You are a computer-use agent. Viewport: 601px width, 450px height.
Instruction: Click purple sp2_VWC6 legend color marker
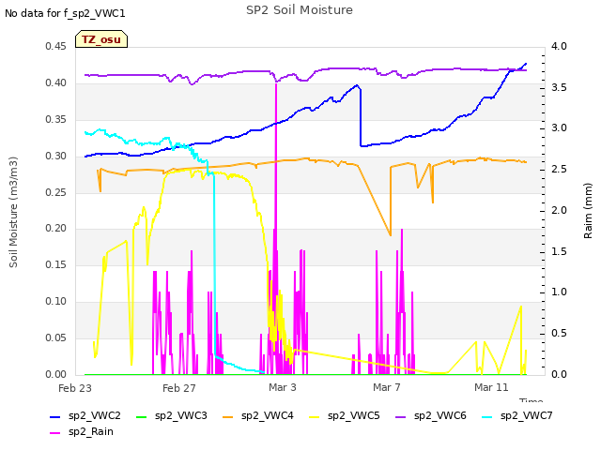401,416
